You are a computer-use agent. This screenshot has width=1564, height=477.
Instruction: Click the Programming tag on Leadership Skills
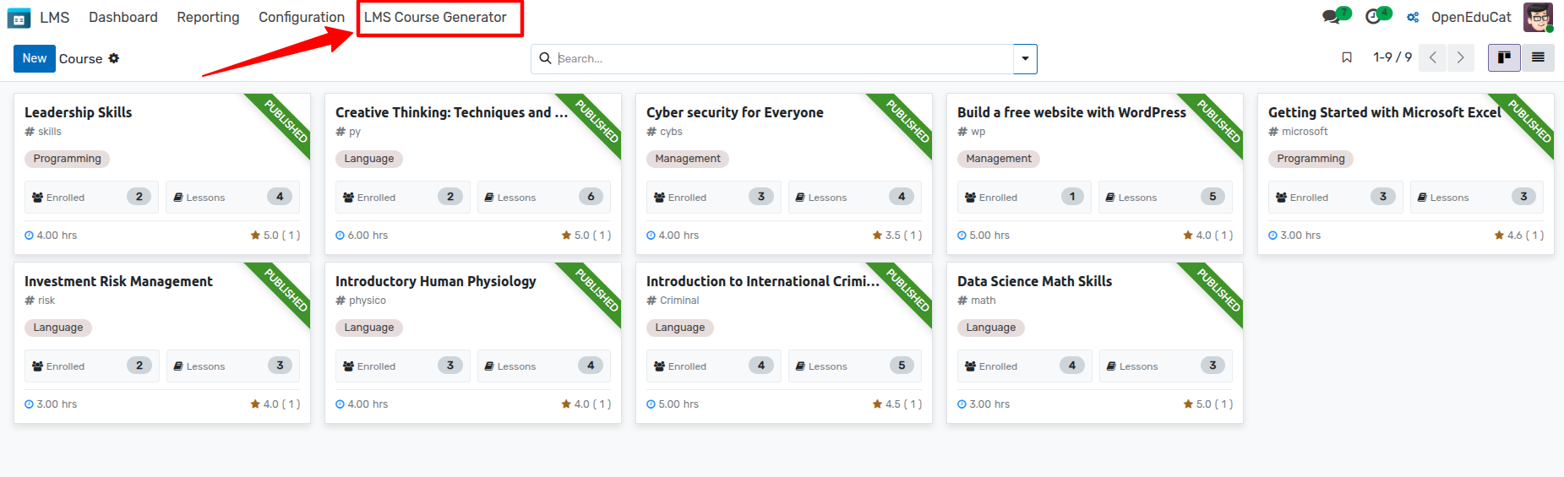(67, 159)
